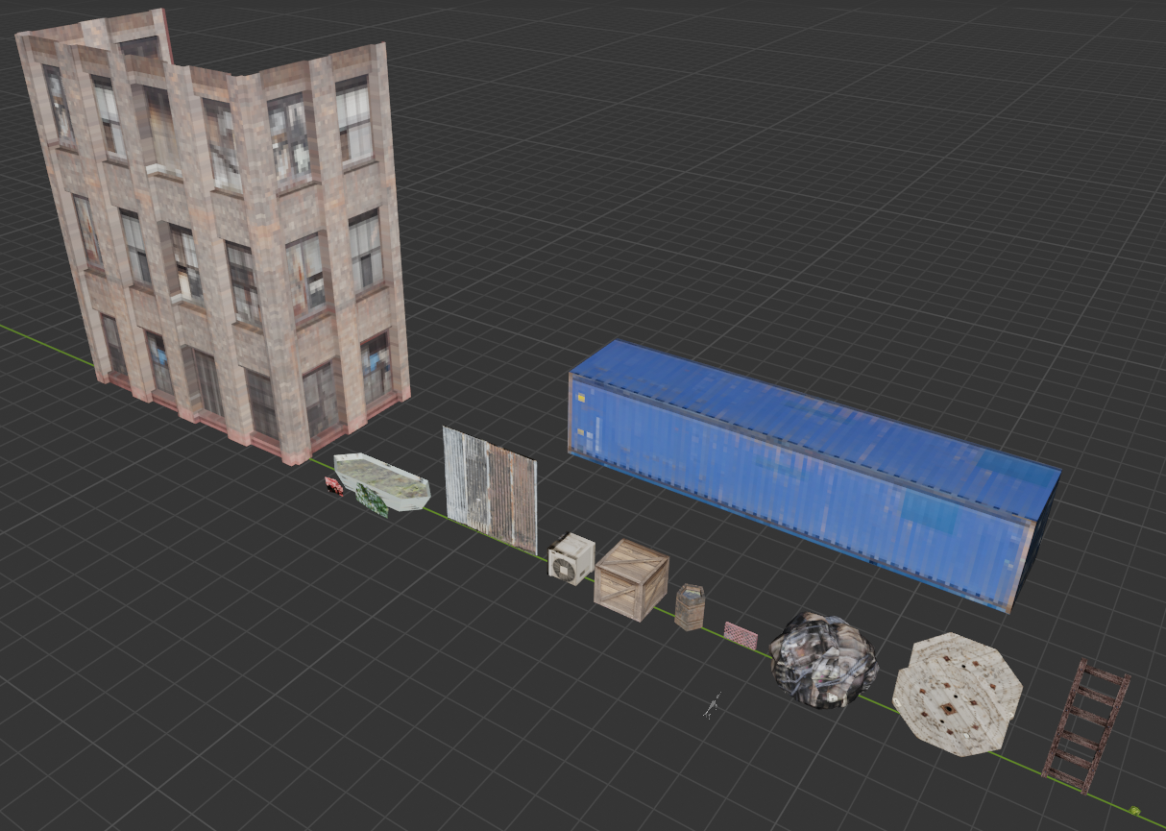The height and width of the screenshot is (831, 1166).
Task: Pick the air conditioner unit model
Action: pos(571,558)
